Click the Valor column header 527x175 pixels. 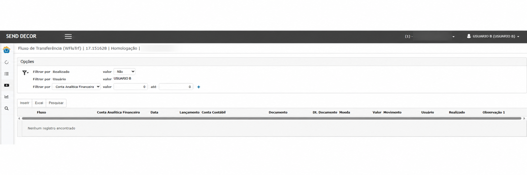(377, 112)
